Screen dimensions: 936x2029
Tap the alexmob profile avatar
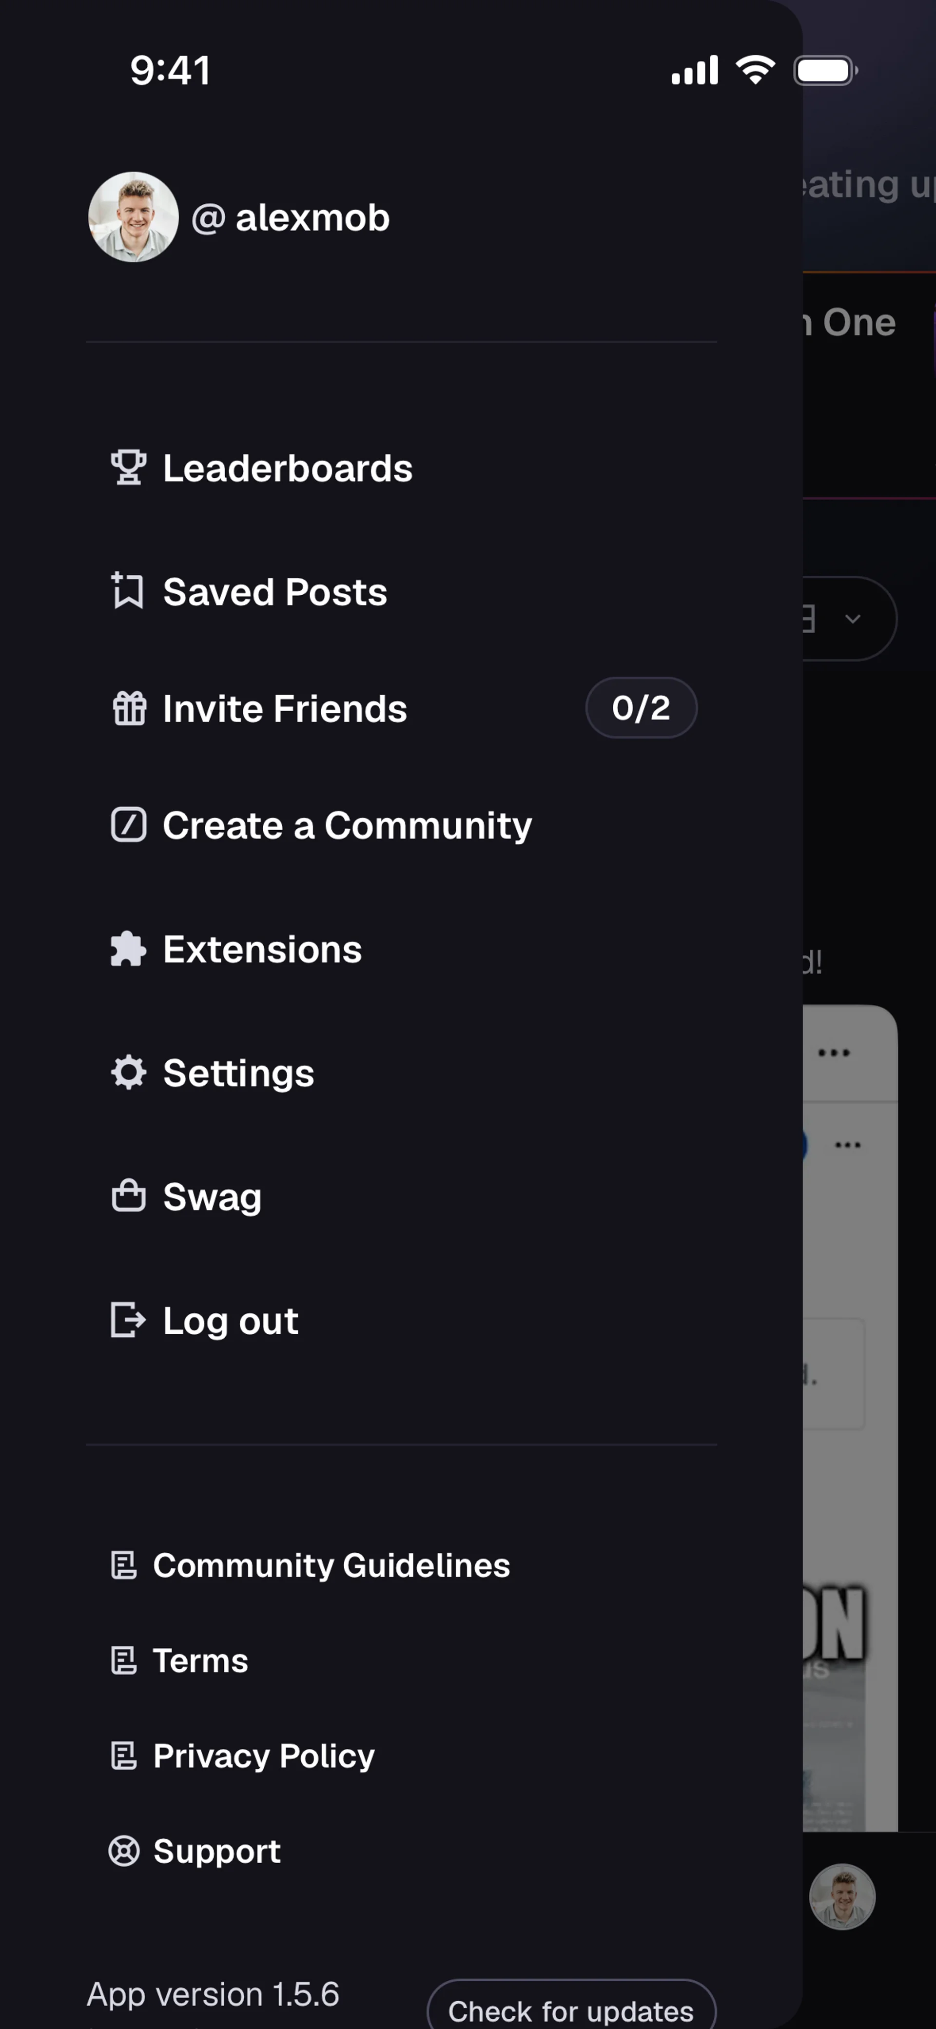click(133, 217)
